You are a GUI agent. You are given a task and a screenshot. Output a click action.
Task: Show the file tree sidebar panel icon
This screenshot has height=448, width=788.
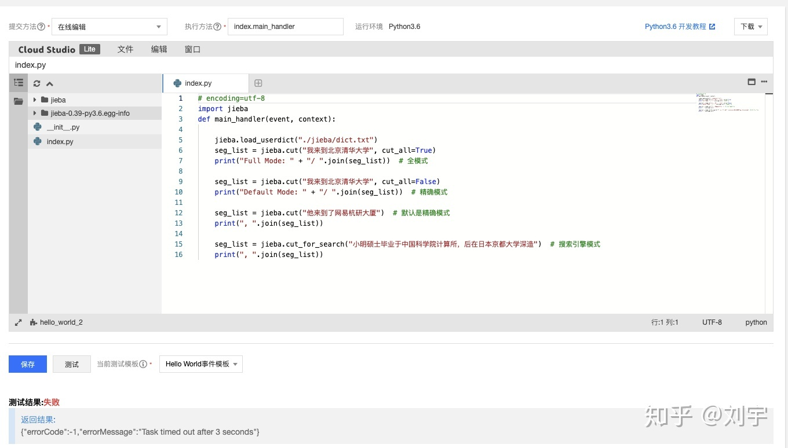coord(19,83)
